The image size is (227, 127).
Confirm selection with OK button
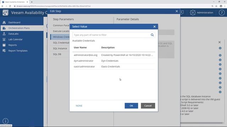tap(131, 106)
